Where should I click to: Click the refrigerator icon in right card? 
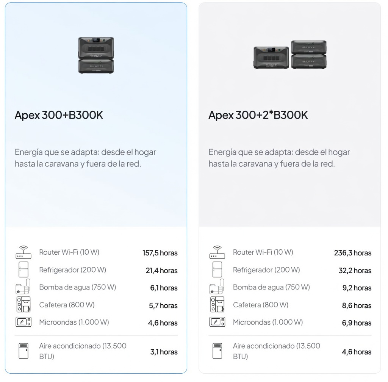[x=217, y=269]
